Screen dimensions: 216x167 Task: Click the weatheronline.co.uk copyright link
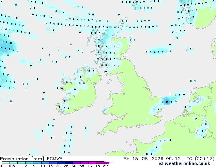pyautogui.click(x=185, y=164)
